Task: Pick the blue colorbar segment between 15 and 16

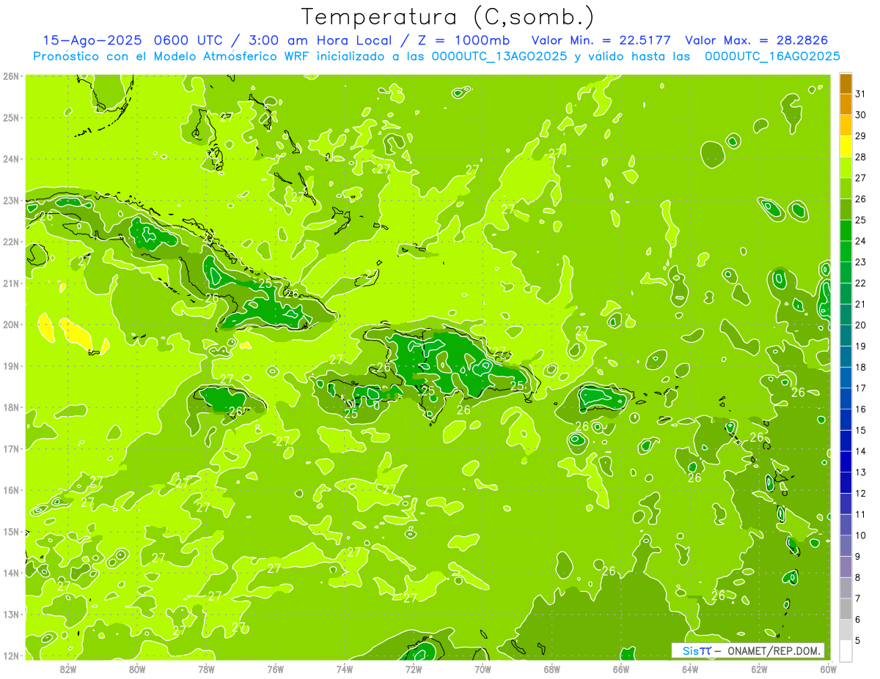Action: tap(846, 420)
